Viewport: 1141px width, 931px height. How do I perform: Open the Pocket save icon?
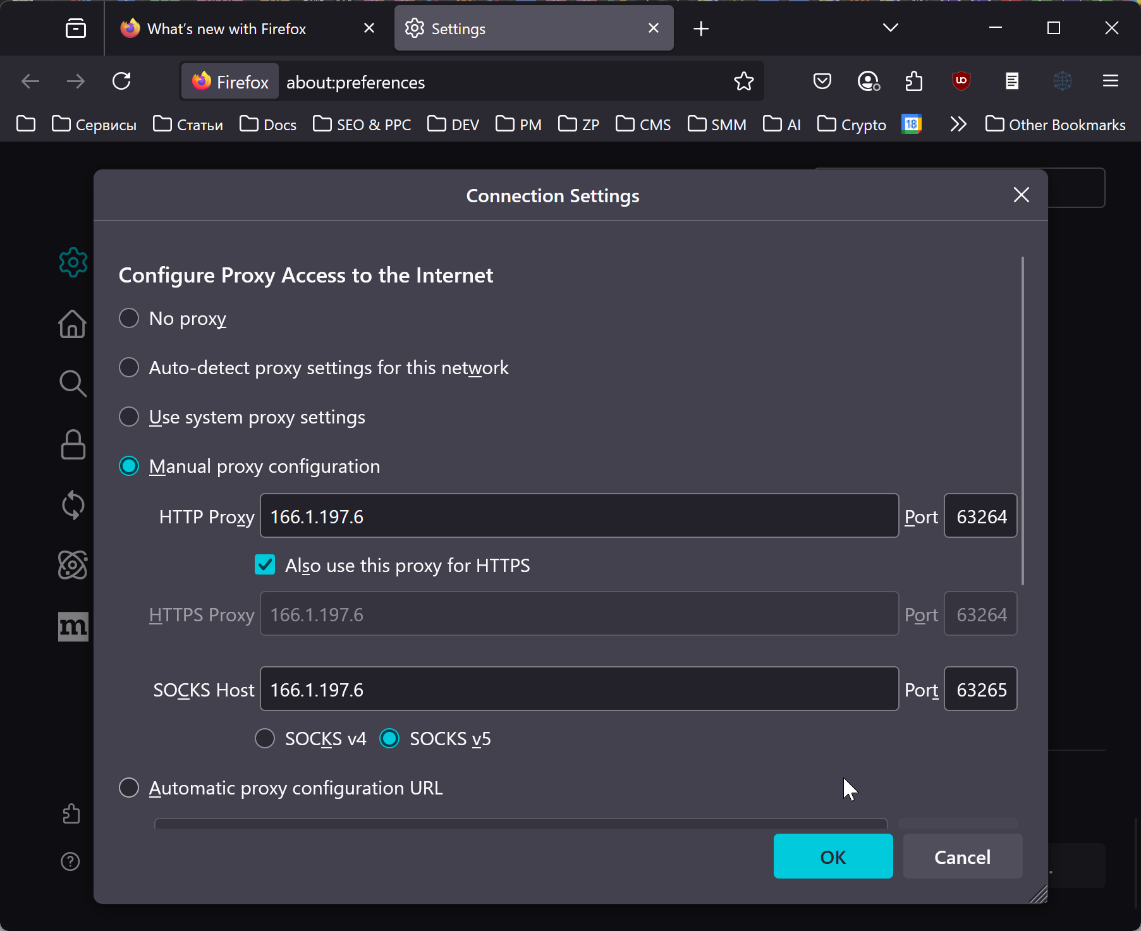point(822,82)
